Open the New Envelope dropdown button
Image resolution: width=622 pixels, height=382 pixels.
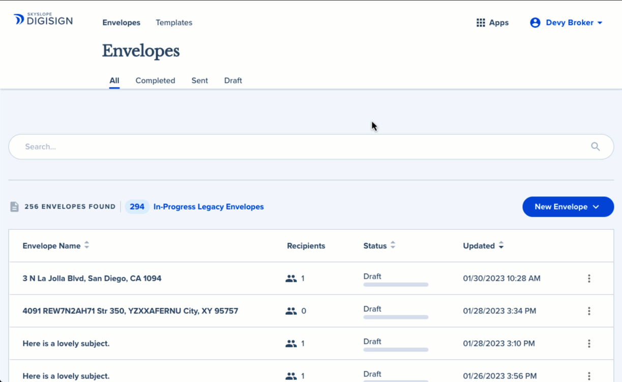point(568,207)
